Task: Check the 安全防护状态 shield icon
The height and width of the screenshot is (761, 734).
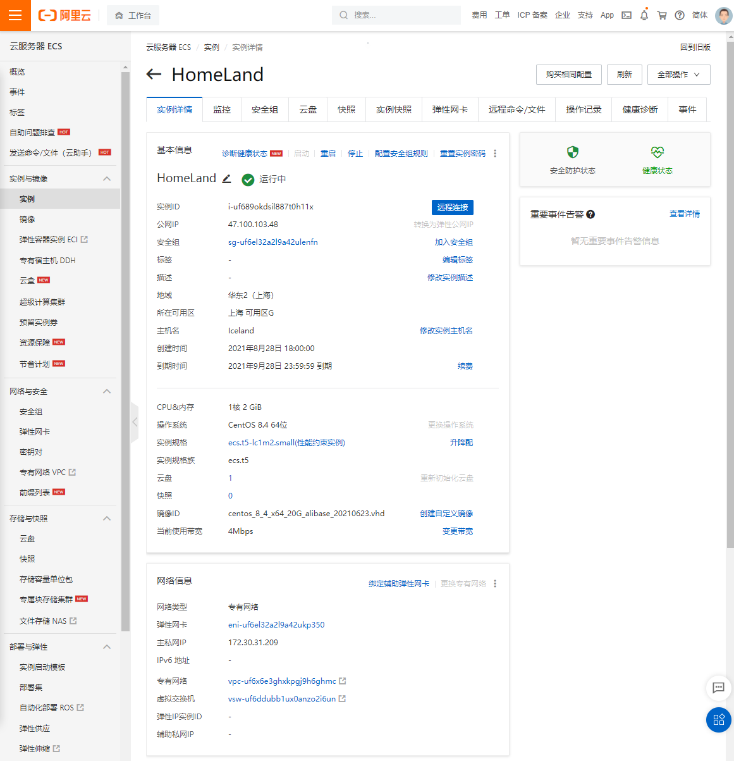Action: tap(573, 152)
